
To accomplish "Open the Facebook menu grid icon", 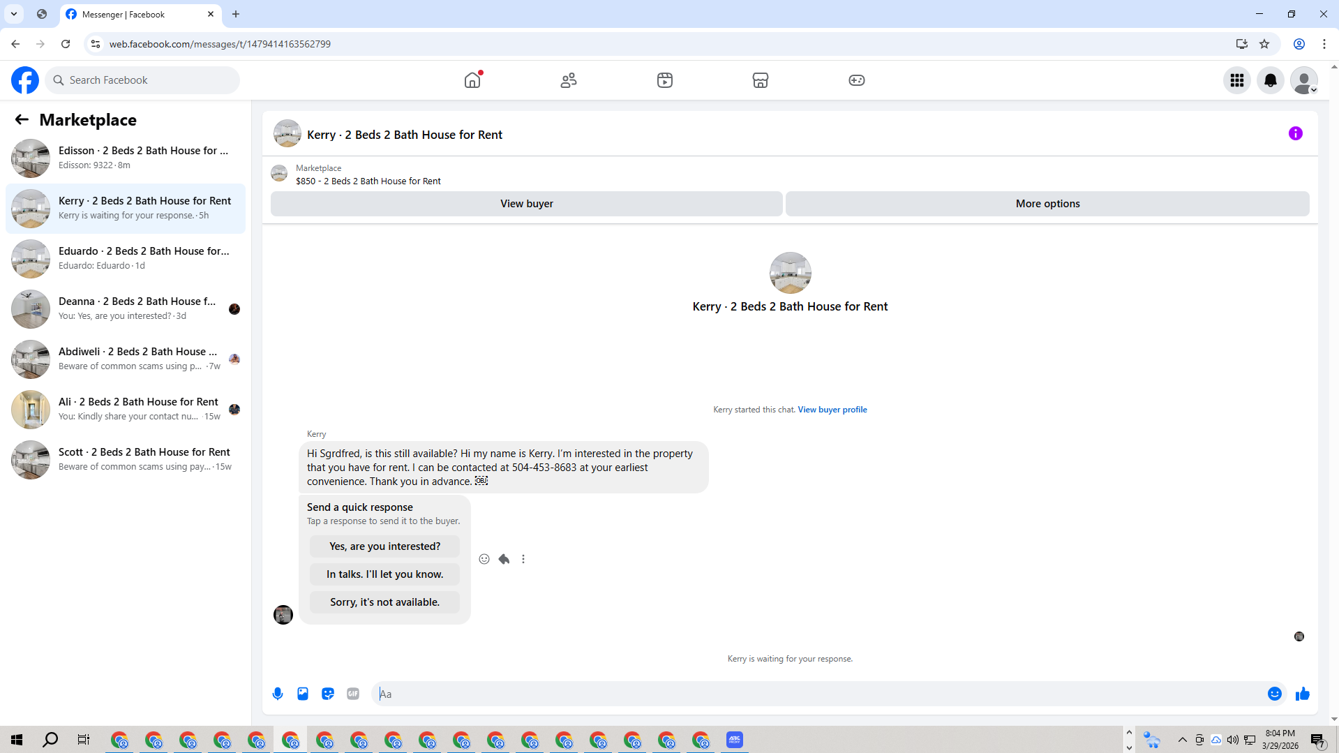I will 1237,80.
